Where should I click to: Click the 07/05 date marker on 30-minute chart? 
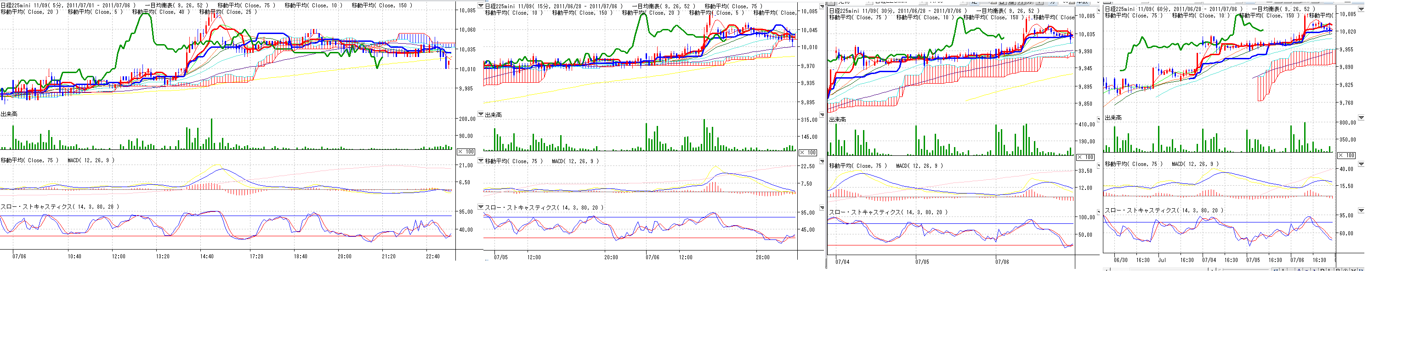tap(922, 262)
